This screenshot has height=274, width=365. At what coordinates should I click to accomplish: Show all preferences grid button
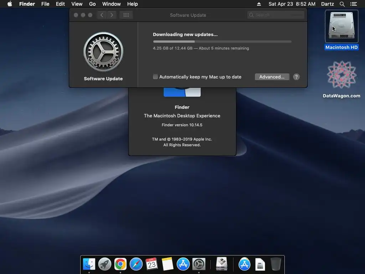(126, 15)
